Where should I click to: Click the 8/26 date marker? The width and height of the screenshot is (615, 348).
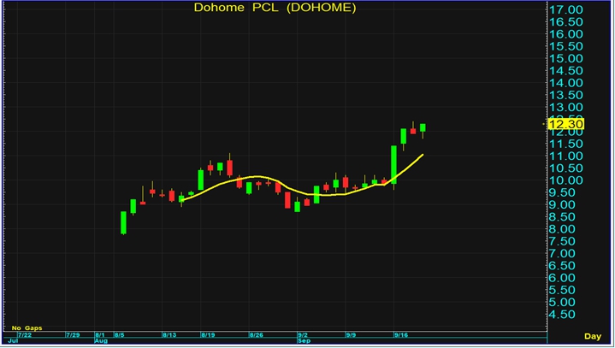tap(256, 335)
